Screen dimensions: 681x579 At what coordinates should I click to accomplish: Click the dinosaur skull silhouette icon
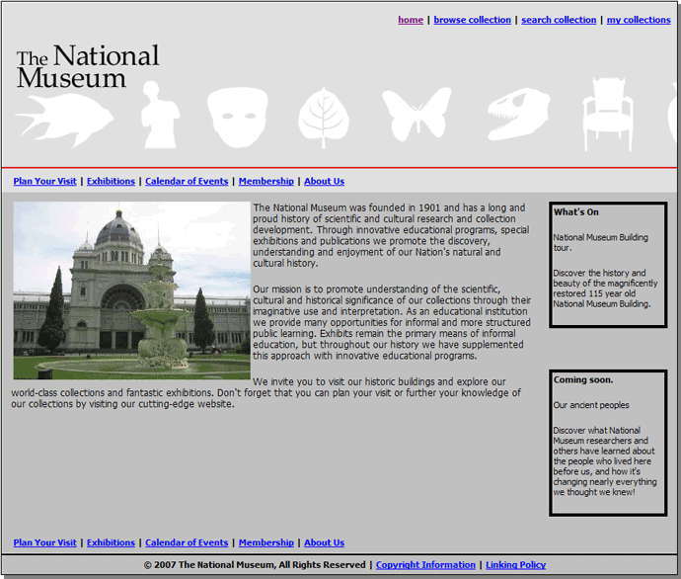517,114
